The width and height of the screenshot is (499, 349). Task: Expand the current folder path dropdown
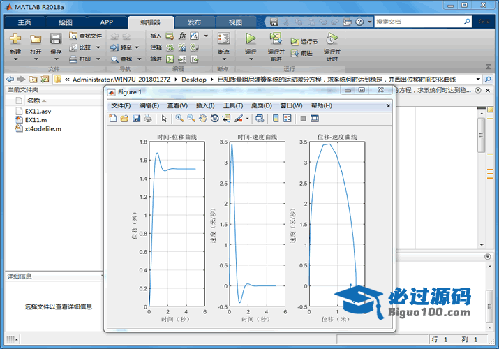[x=478, y=80]
